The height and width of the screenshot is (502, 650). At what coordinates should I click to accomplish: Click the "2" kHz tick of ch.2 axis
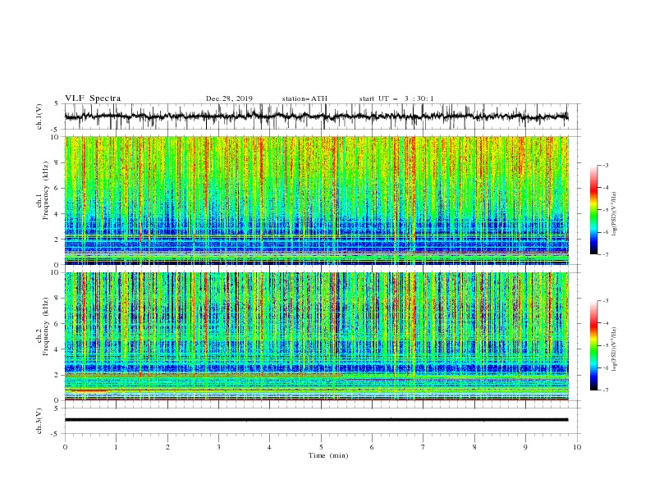57,375
